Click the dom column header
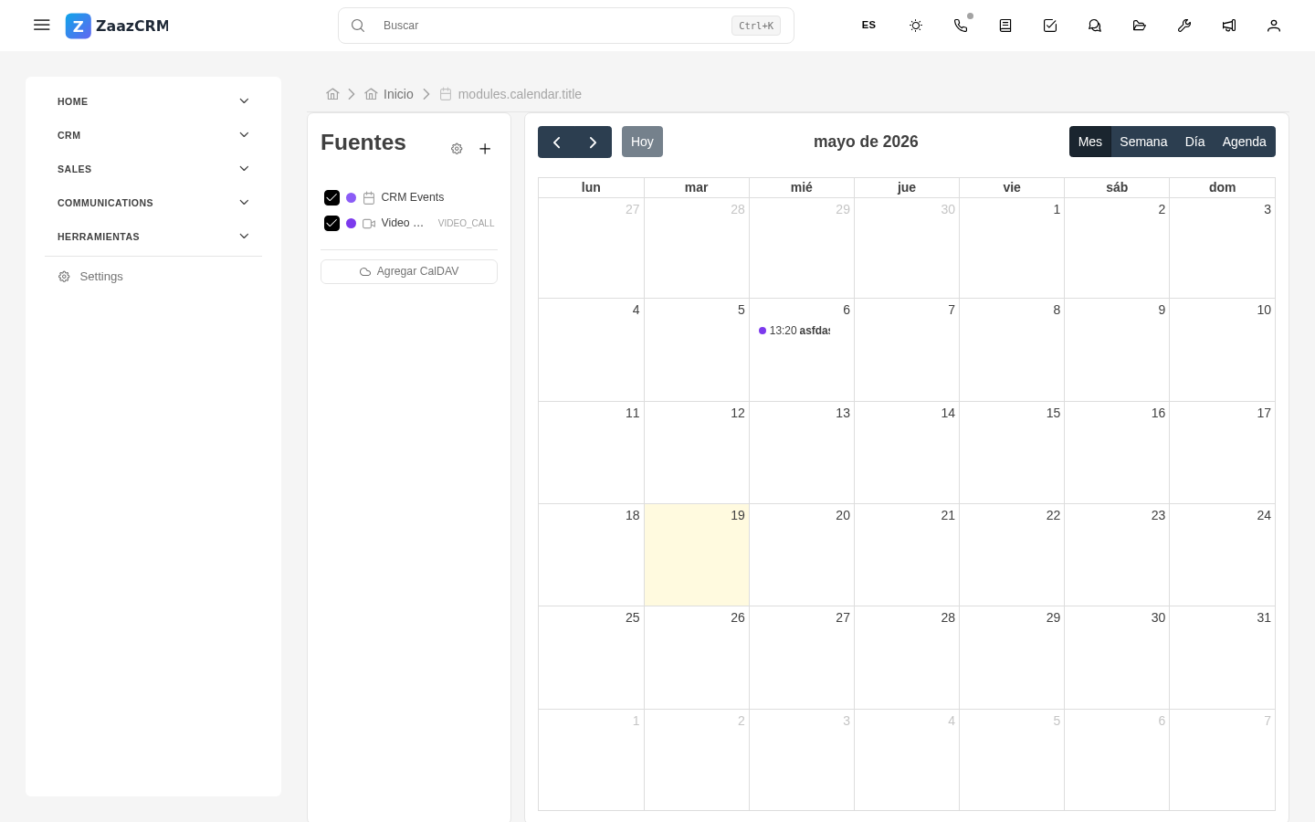The width and height of the screenshot is (1315, 822). click(1222, 187)
